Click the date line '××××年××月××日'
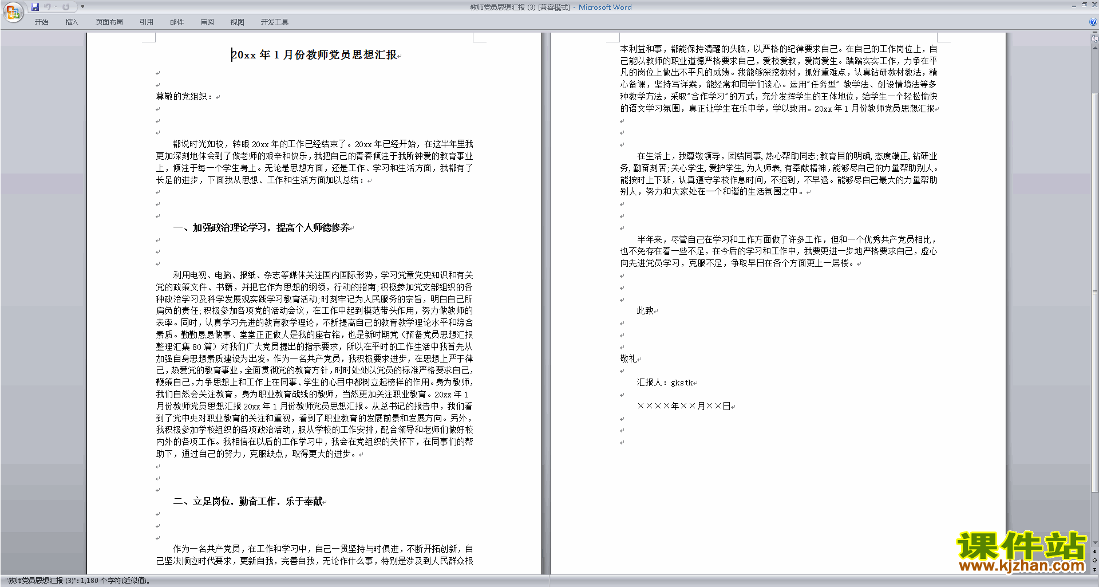This screenshot has width=1099, height=587. coord(683,407)
